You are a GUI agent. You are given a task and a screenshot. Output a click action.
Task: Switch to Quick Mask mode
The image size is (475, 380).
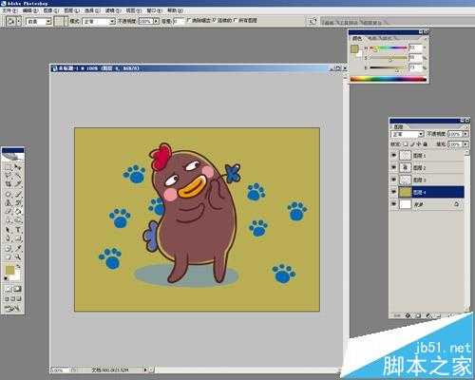click(18, 289)
